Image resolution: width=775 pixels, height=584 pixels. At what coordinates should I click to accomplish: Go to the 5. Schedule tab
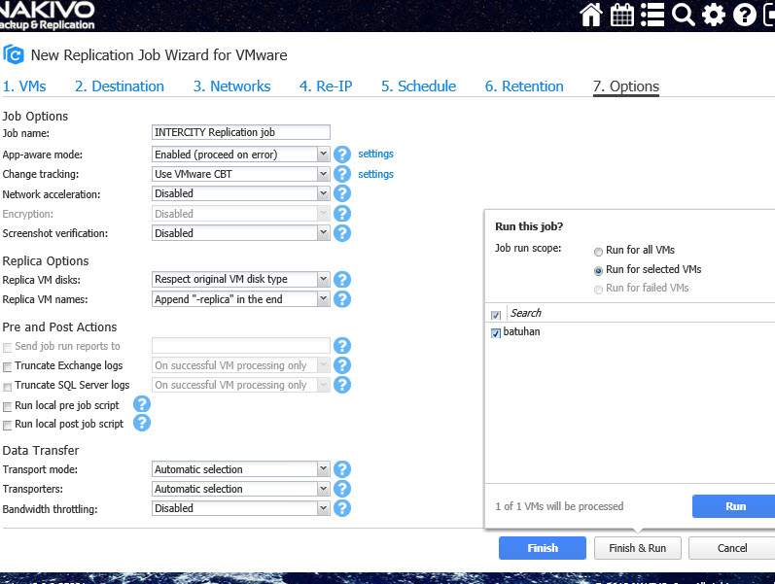[418, 86]
